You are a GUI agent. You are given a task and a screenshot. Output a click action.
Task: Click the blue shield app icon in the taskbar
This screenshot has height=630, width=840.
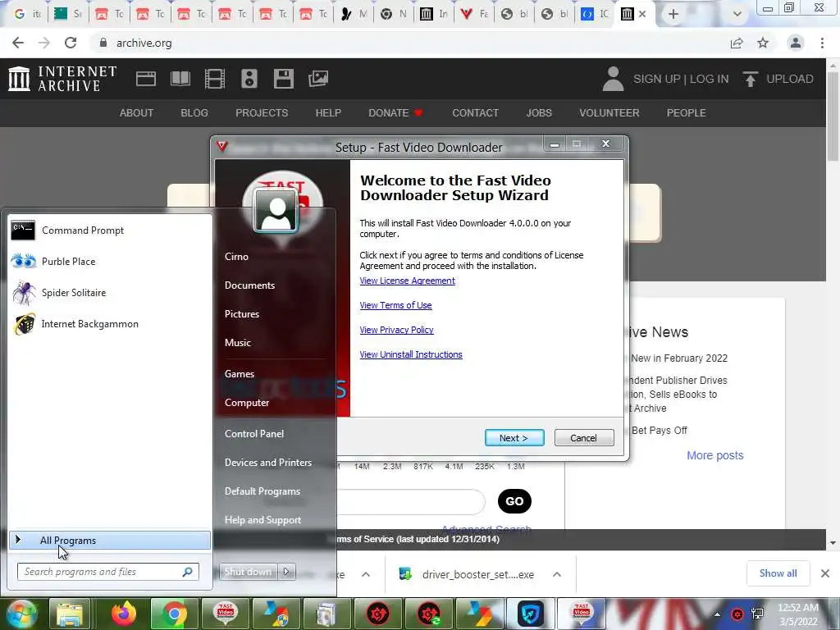[531, 614]
